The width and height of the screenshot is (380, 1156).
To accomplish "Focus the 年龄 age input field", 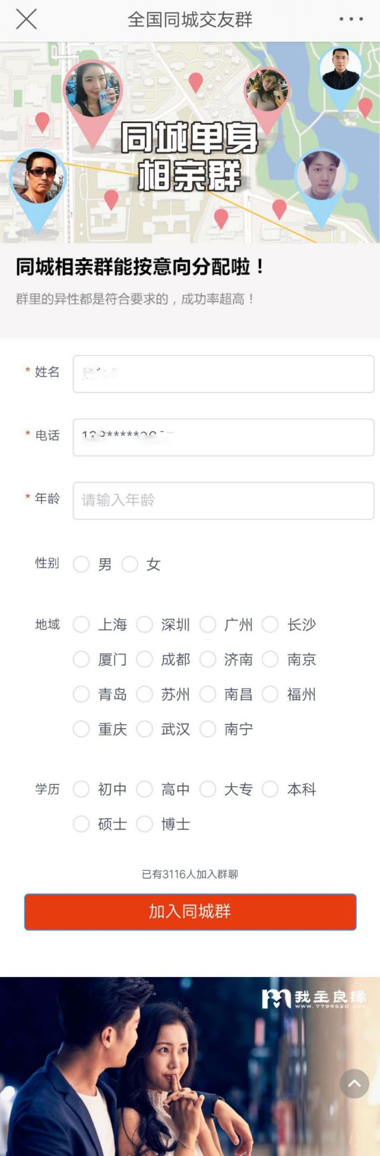I will click(223, 500).
